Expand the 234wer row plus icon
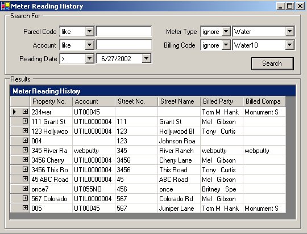The image size is (307, 234). (25, 112)
